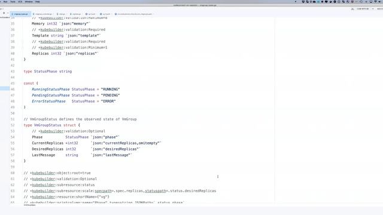Open the Help menu
Viewport: 383px width, 215px height.
37,1
